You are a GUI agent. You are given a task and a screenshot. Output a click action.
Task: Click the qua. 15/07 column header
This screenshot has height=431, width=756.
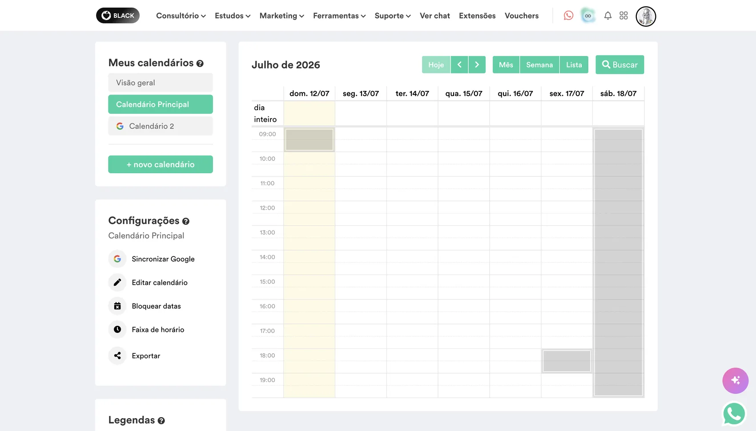(464, 93)
